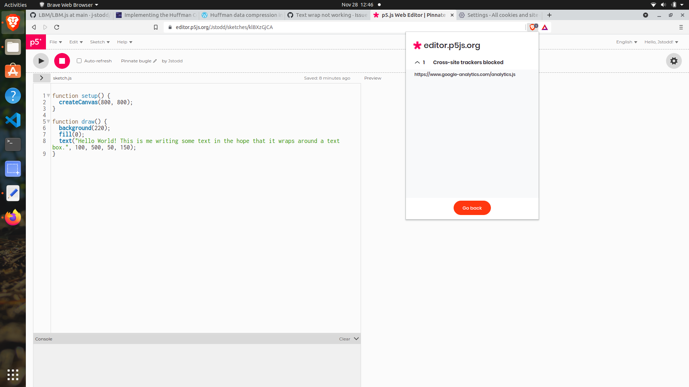Image resolution: width=689 pixels, height=387 pixels.
Task: Click Clear to empty the console
Action: [x=344, y=339]
